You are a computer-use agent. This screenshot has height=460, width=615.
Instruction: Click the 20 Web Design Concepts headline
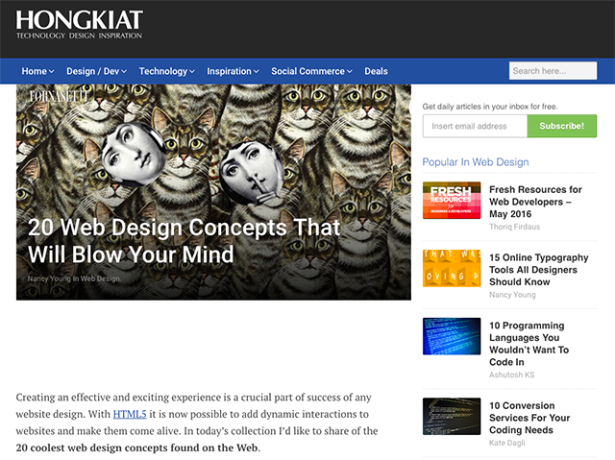(x=184, y=241)
